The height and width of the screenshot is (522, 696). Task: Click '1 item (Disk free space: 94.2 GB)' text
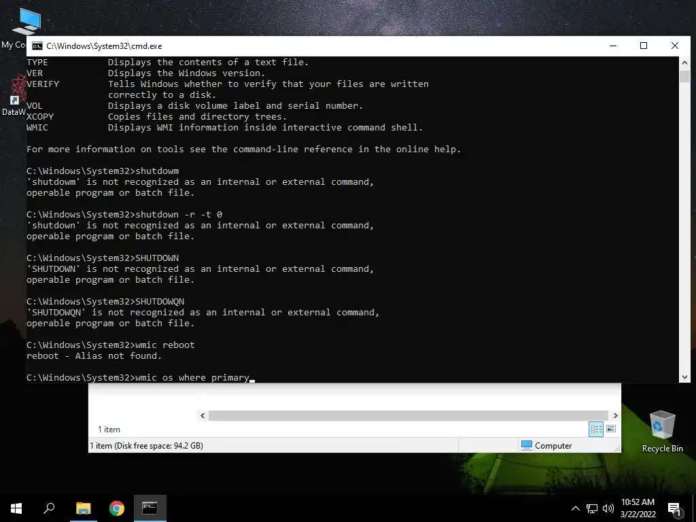(x=147, y=446)
